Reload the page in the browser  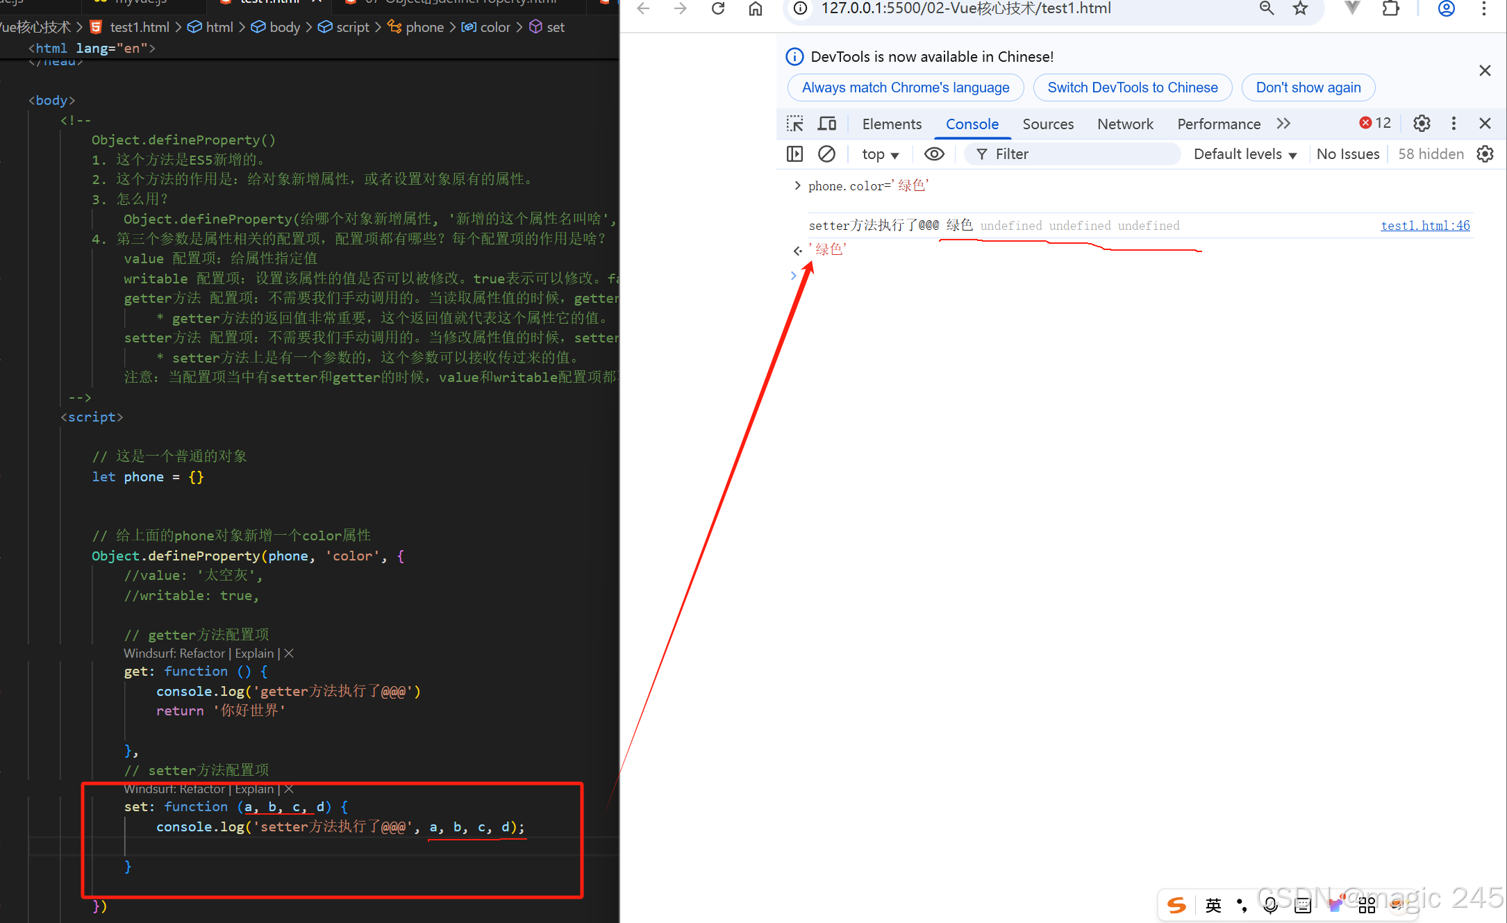718,8
